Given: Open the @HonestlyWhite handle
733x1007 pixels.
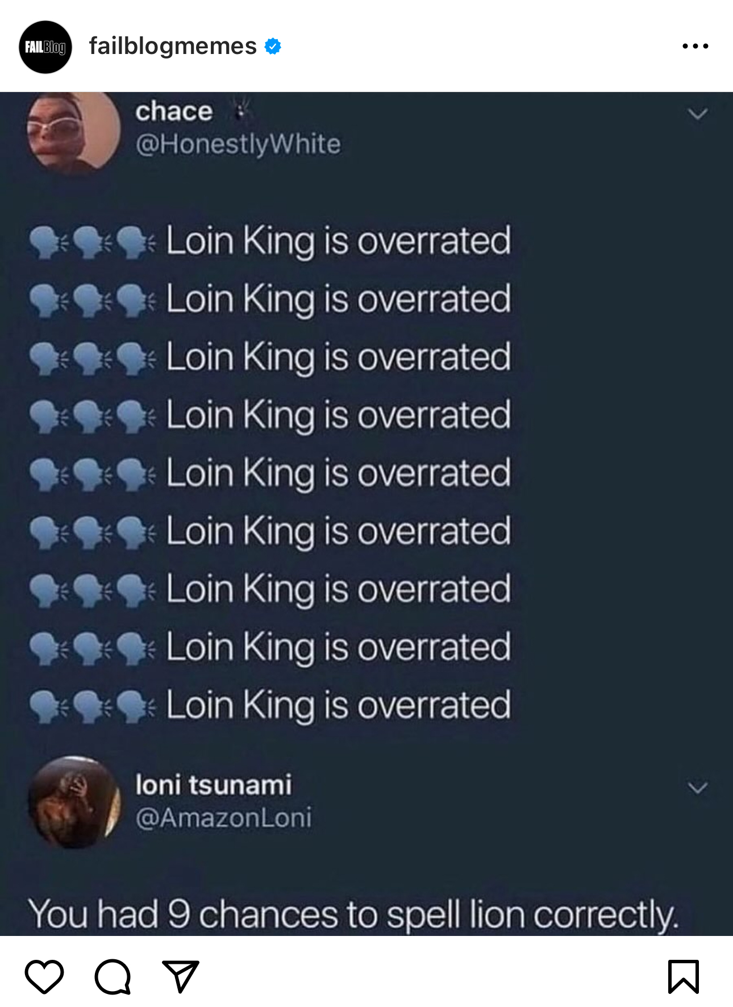Looking at the screenshot, I should coord(238,144).
